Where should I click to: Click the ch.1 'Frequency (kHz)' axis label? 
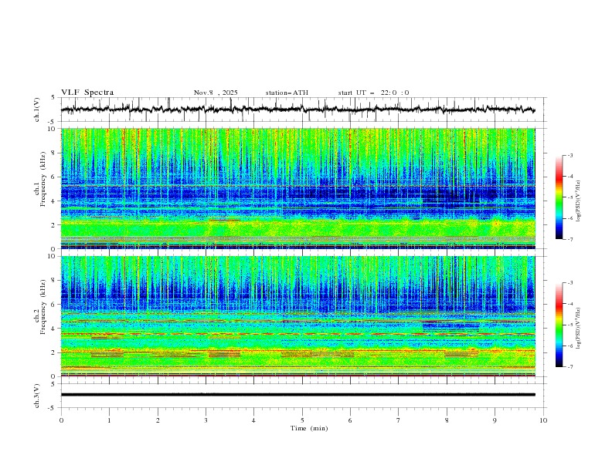click(43, 179)
